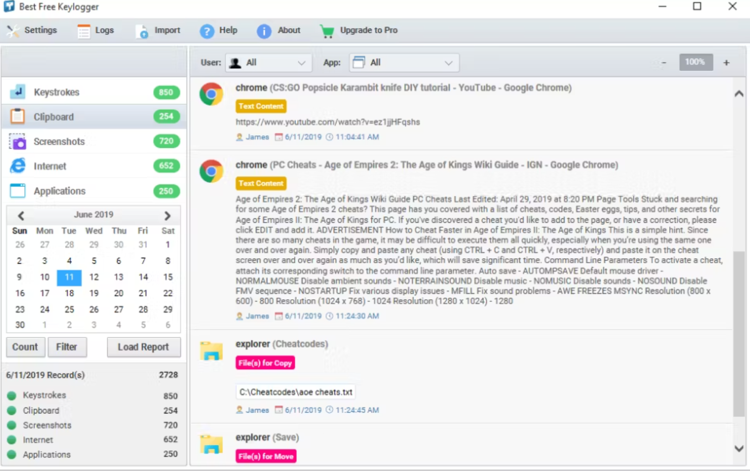Screen dimensions: 750x471
Task: Click the About info icon
Action: pyautogui.click(x=264, y=31)
